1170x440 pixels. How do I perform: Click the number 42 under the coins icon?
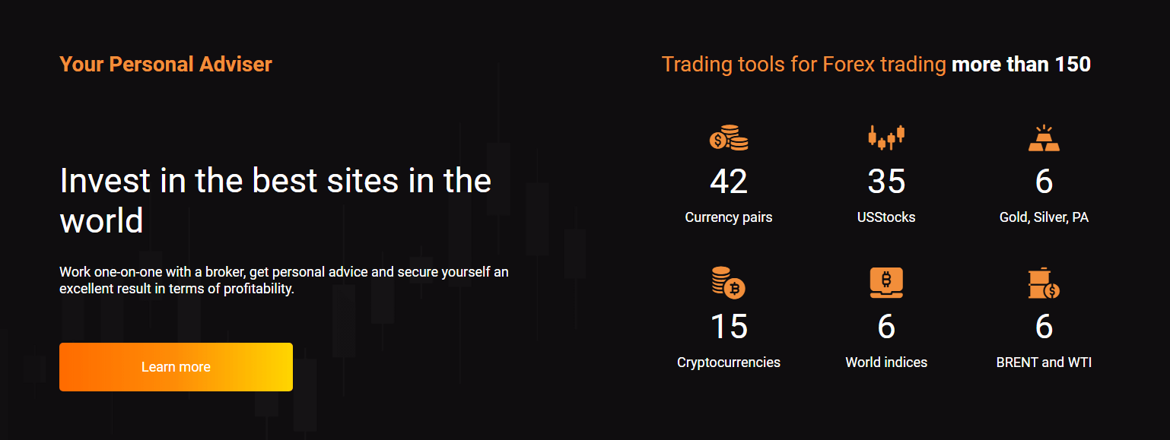(x=729, y=182)
